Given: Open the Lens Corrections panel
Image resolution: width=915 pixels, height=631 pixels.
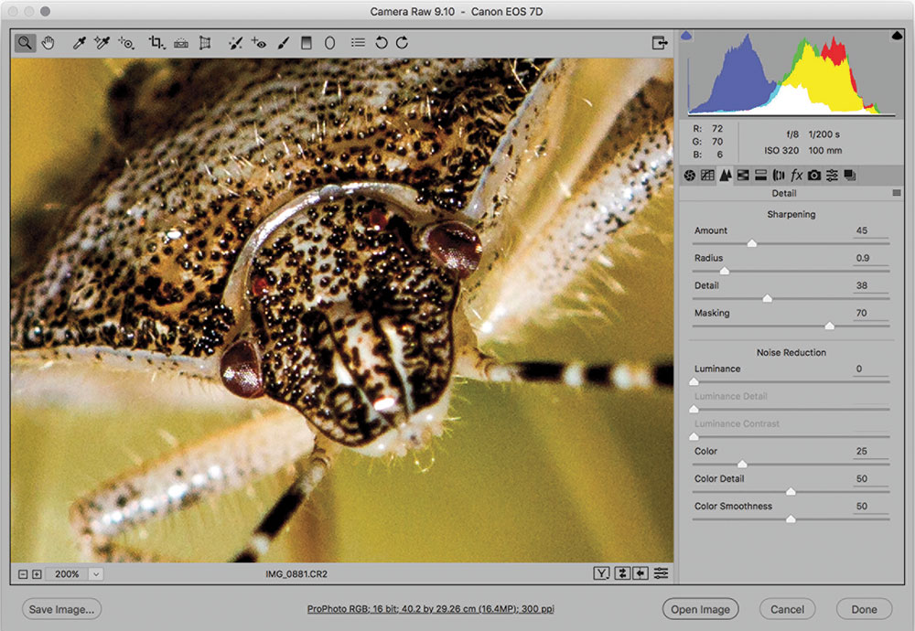Looking at the screenshot, I should (779, 176).
